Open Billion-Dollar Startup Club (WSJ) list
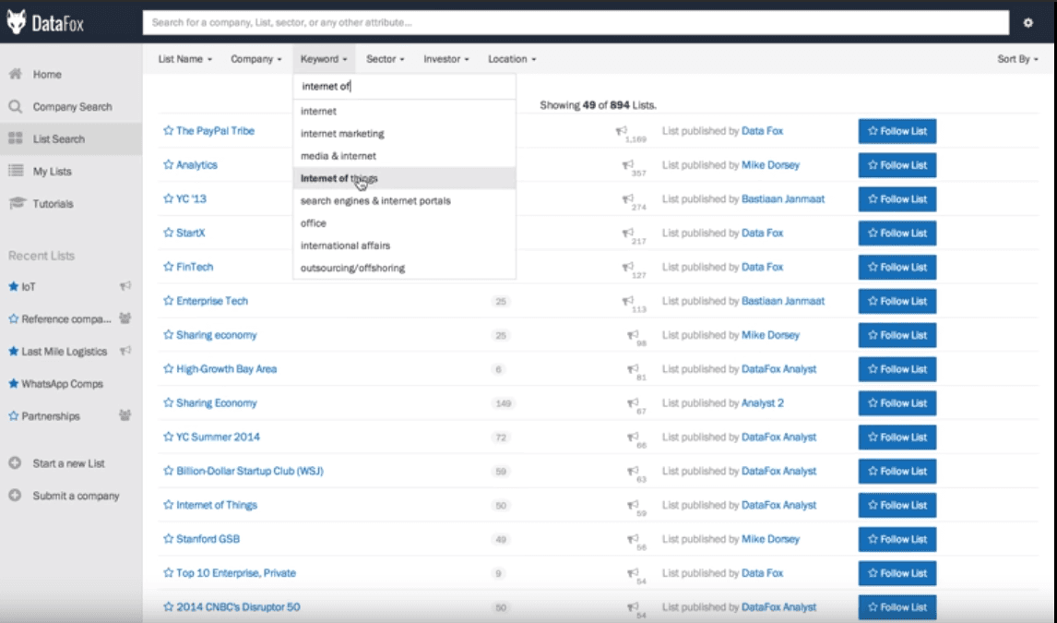 click(249, 471)
